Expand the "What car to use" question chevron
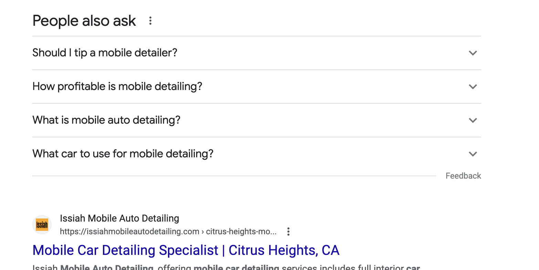The image size is (539, 270). tap(473, 154)
